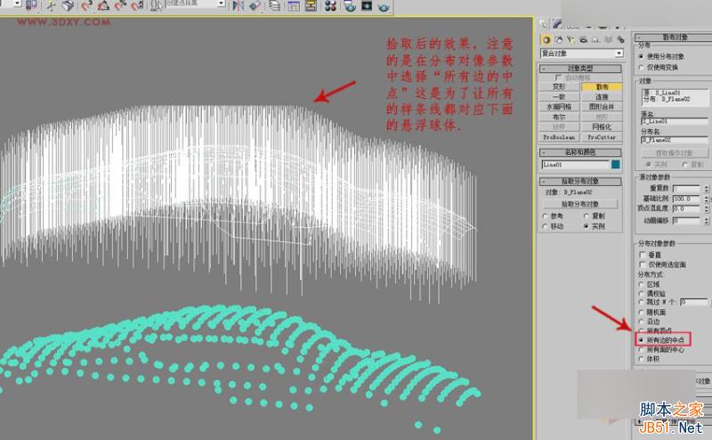
Task: Open Render Setup teapot icon
Action: point(350,5)
